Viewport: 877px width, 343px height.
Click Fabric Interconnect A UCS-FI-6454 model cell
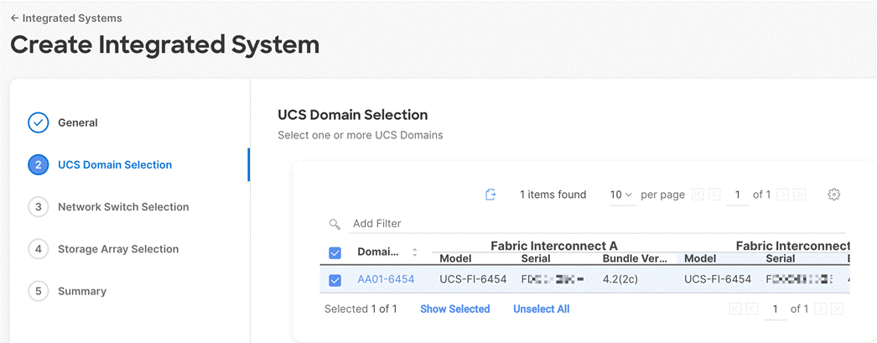click(473, 279)
